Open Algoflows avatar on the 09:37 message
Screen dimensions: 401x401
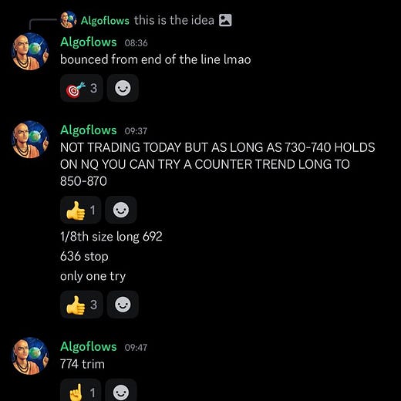pos(30,140)
